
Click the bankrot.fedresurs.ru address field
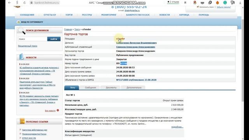(47, 3)
